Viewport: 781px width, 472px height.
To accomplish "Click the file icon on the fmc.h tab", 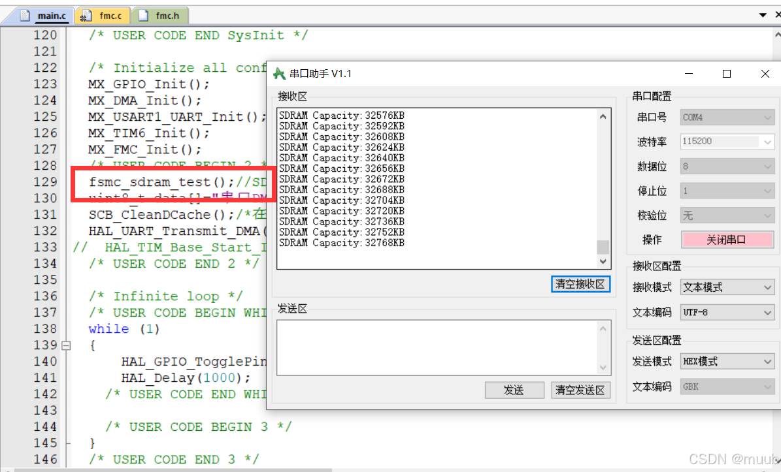I will 143,16.
